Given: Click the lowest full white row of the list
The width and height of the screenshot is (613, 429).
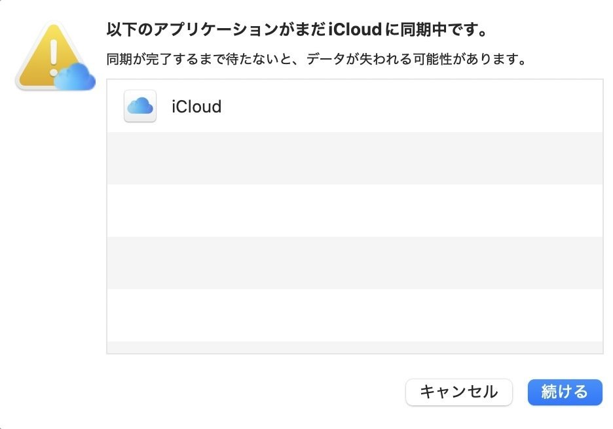Looking at the screenshot, I should 355,315.
